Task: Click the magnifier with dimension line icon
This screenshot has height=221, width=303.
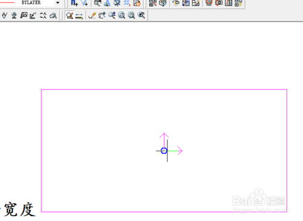Action: pyautogui.click(x=98, y=3)
